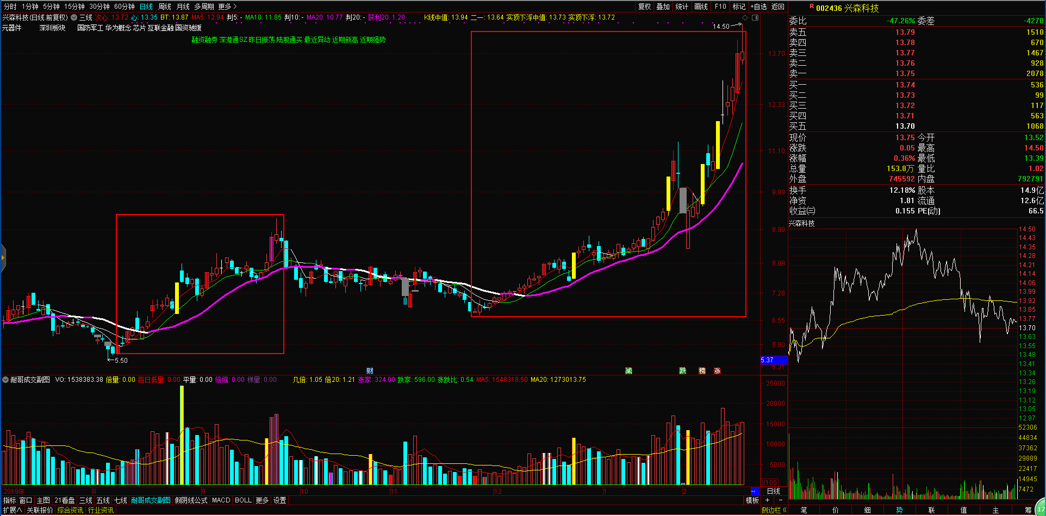Click the 财 finance marker on chart
The width and height of the screenshot is (1046, 516).
click(370, 371)
